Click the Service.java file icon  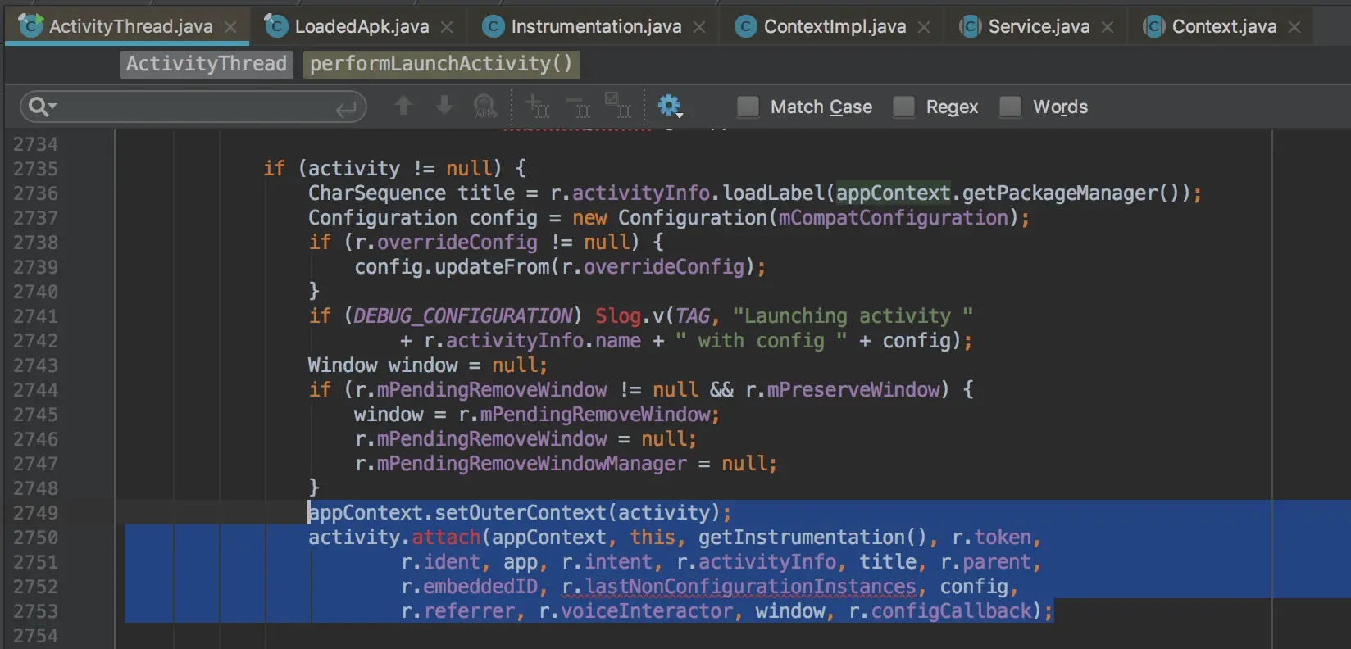tap(970, 26)
